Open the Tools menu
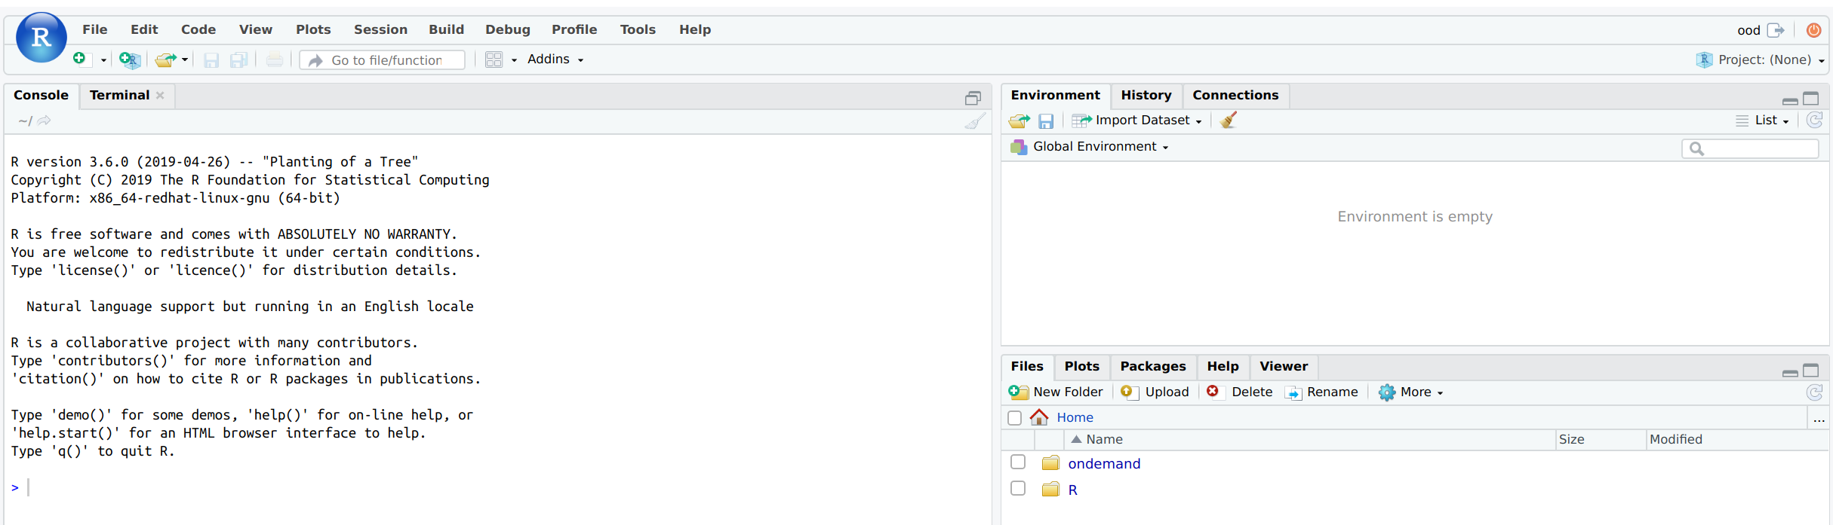 click(638, 29)
